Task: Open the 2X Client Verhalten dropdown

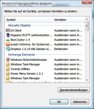Action: 68,31
